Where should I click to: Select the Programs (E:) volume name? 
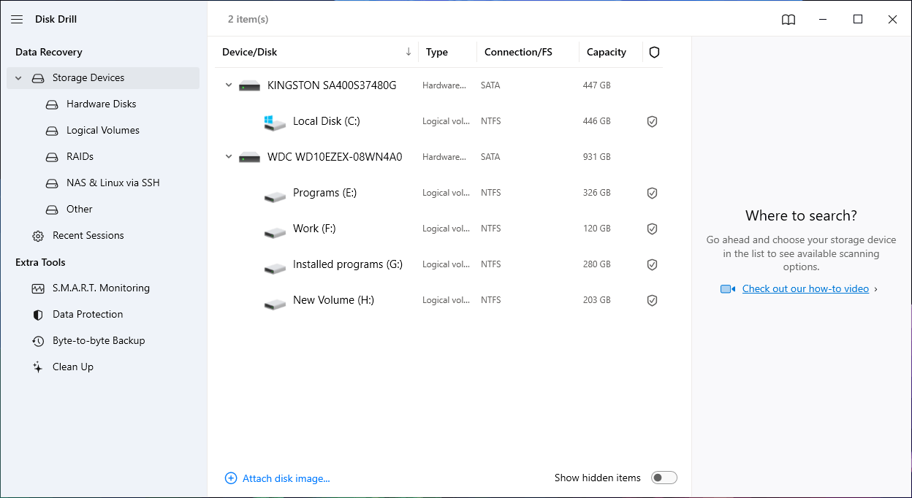click(x=324, y=192)
